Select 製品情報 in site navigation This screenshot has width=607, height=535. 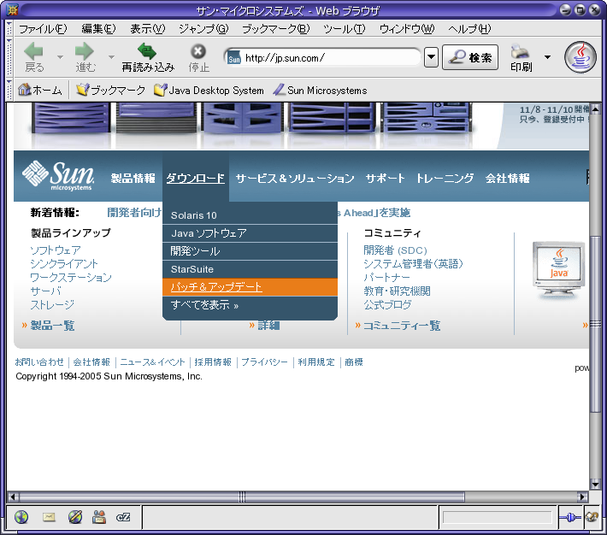pyautogui.click(x=133, y=178)
